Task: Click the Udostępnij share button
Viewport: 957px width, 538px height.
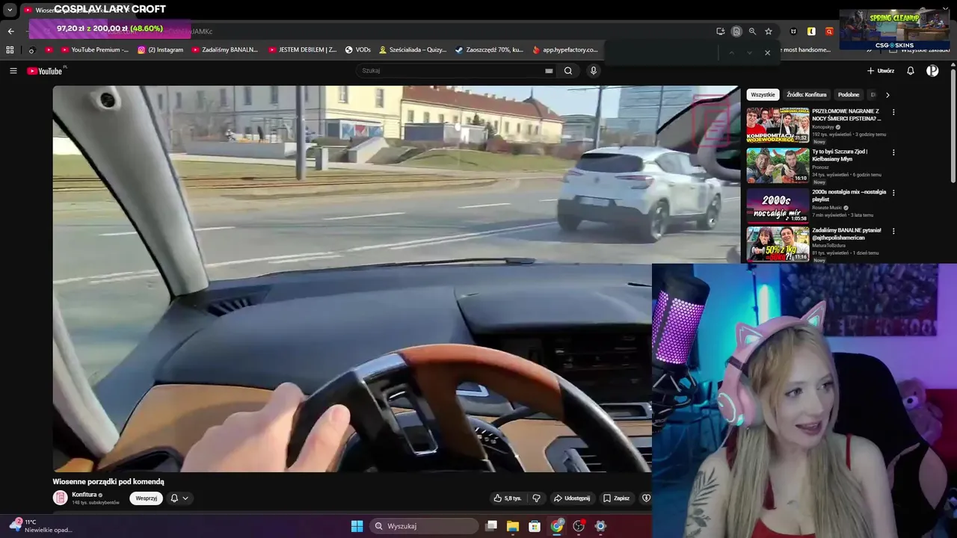Action: (572, 498)
